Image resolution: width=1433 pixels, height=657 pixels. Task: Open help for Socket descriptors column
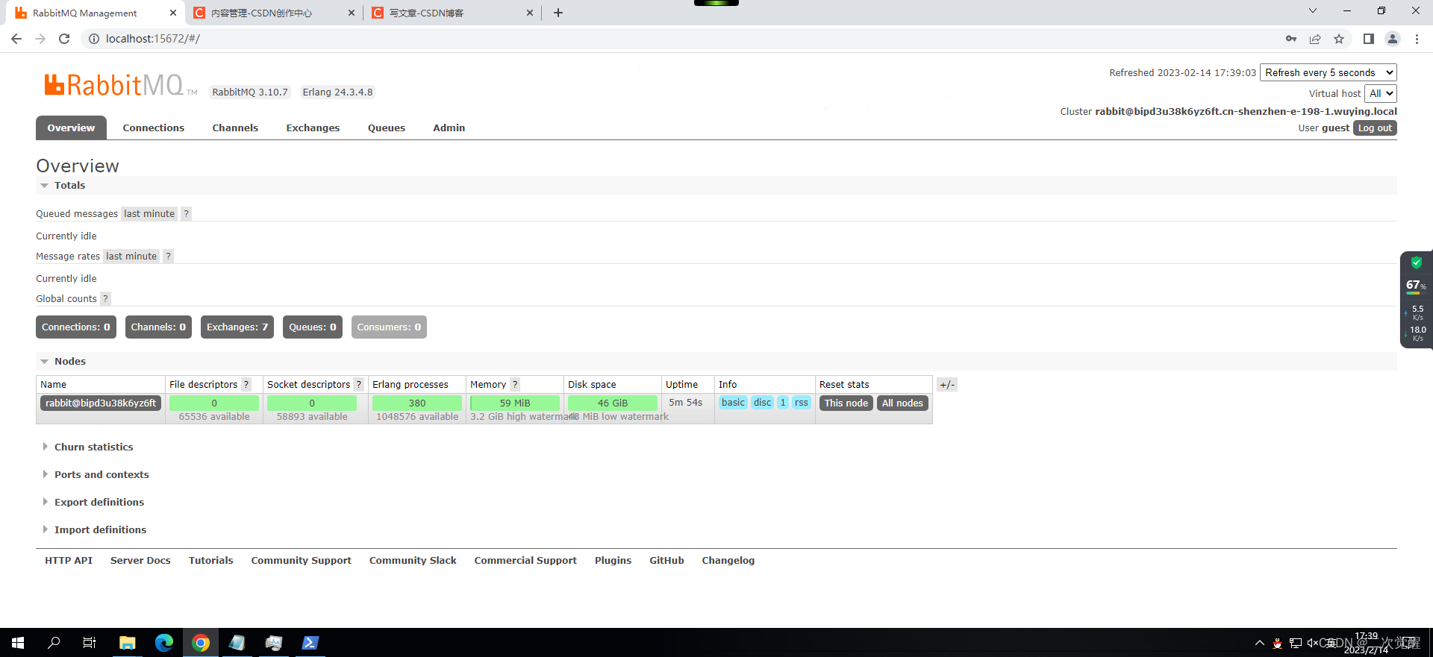point(359,384)
